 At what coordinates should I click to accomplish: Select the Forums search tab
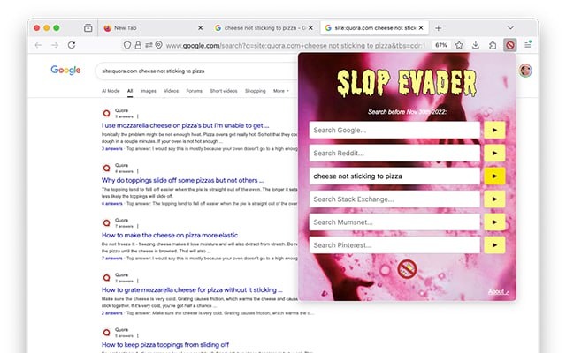pyautogui.click(x=195, y=91)
